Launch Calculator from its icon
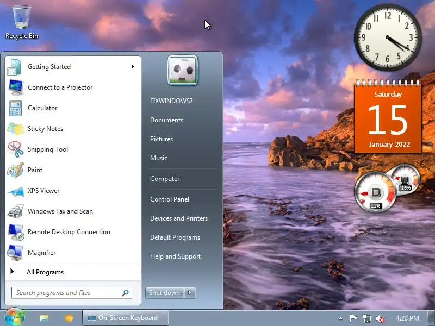The height and width of the screenshot is (326, 435). [15, 108]
